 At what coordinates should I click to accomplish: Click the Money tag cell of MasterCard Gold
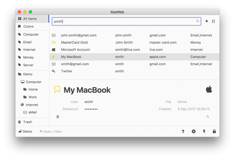click(196, 43)
